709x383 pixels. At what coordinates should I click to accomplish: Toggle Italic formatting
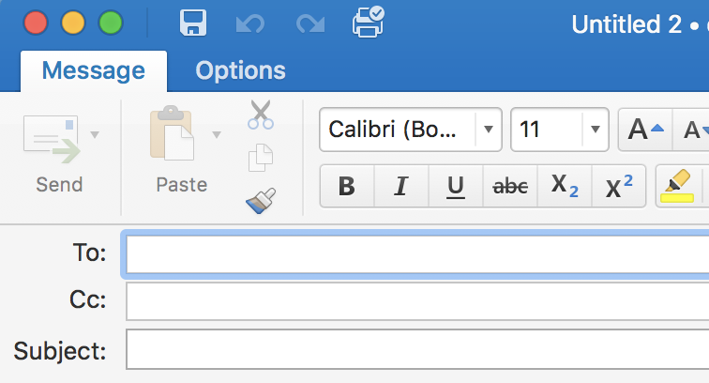click(x=401, y=186)
